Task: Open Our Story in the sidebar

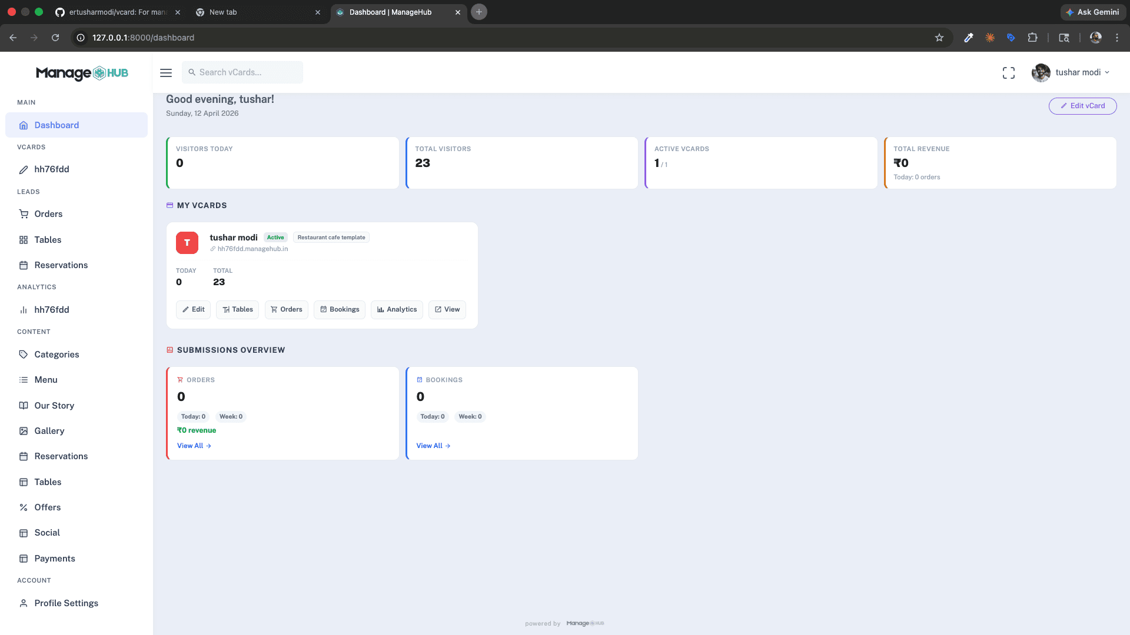Action: click(x=77, y=406)
